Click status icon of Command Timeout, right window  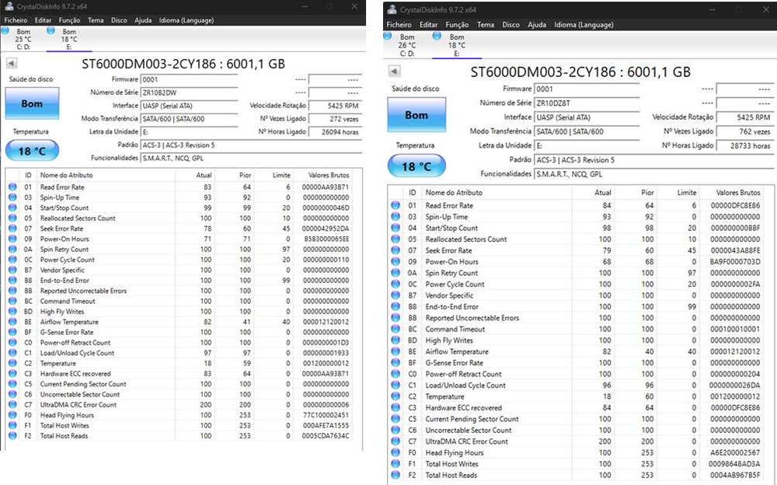pyautogui.click(x=395, y=329)
